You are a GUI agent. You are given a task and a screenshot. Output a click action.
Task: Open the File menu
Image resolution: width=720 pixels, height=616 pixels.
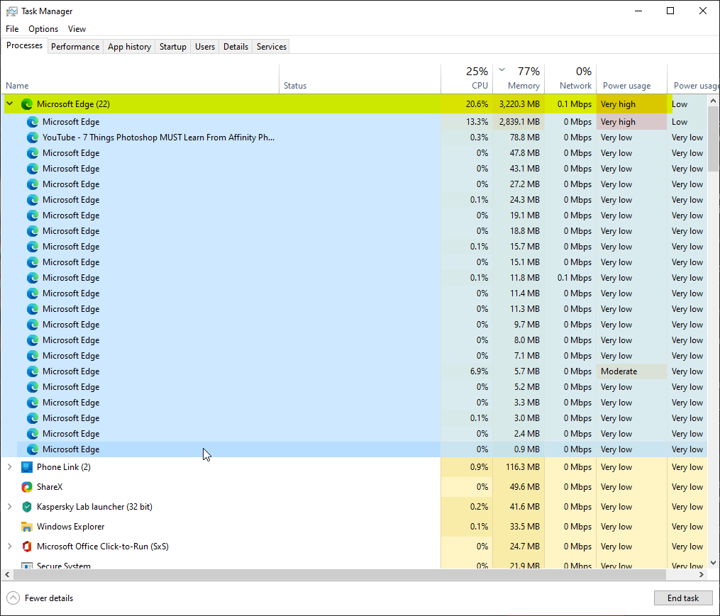point(12,29)
